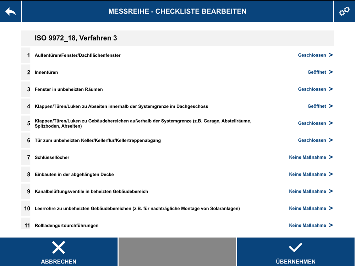The image size is (355, 266).
Task: Open Geschlossen option for Außentüren/Fenster/Dachflächenfenster
Action: coord(315,55)
